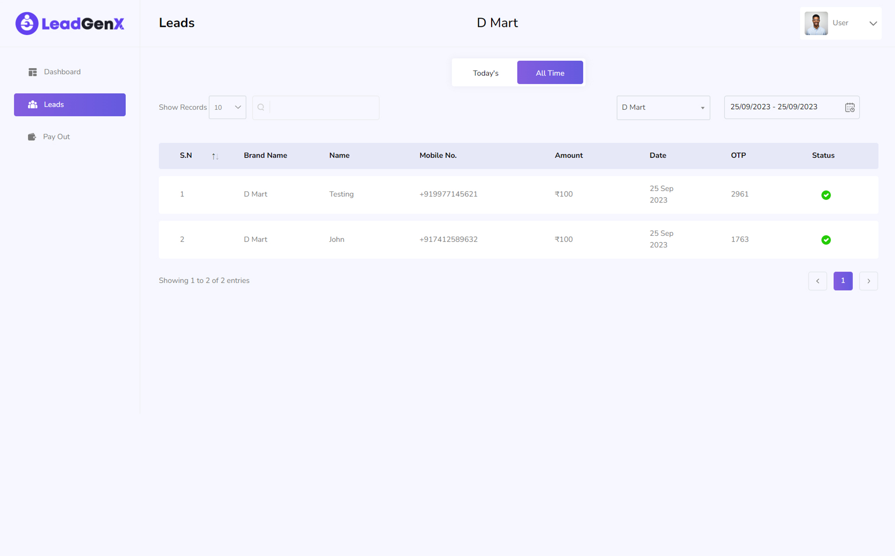Go to the next page arrow
This screenshot has width=895, height=556.
pyautogui.click(x=869, y=281)
